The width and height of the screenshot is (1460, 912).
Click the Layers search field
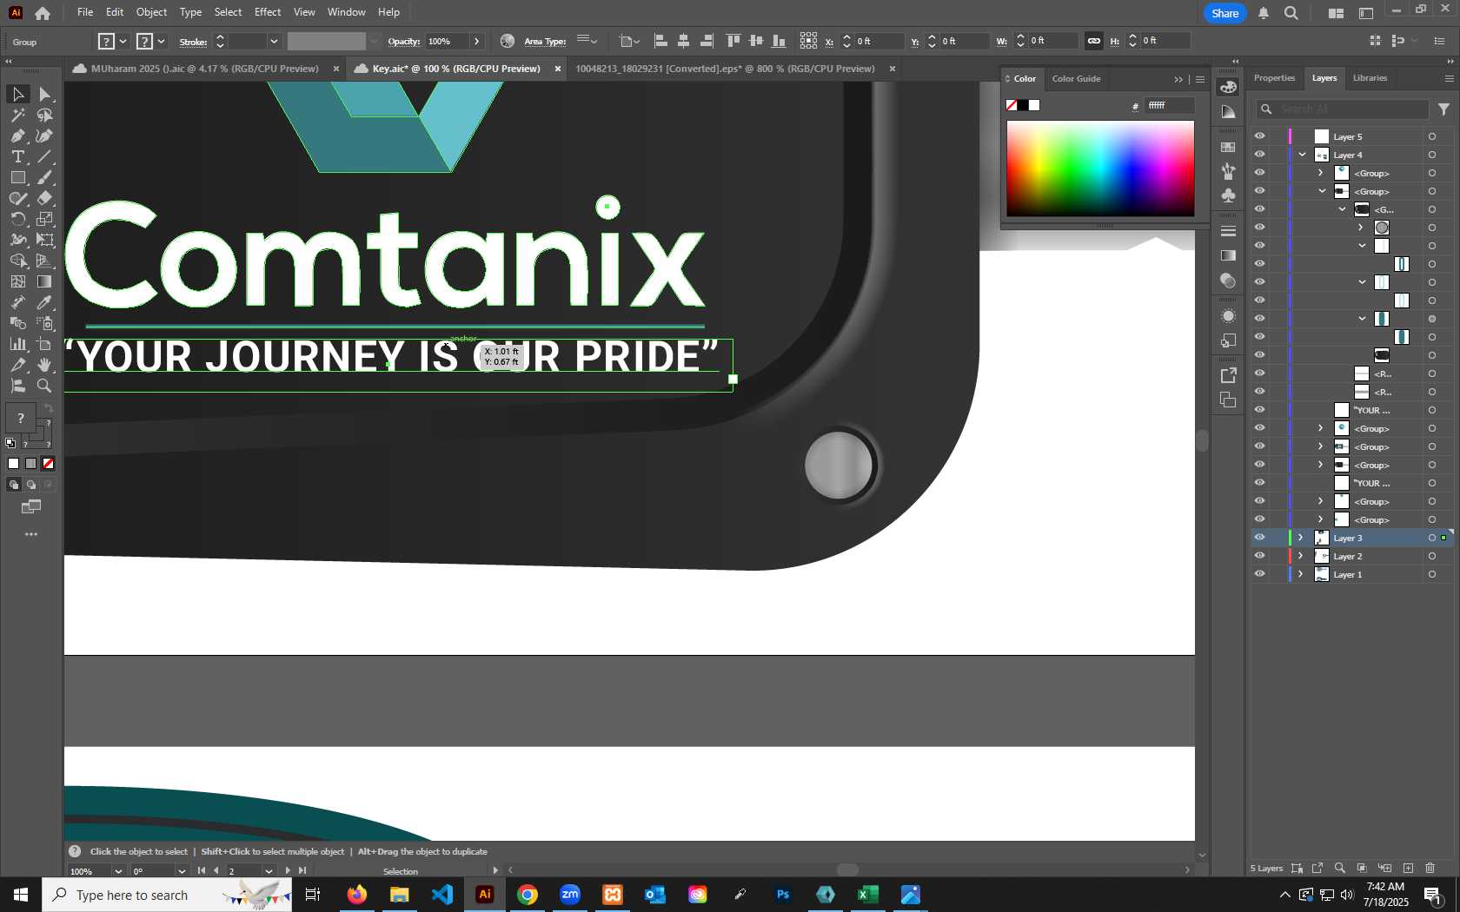coord(1343,109)
